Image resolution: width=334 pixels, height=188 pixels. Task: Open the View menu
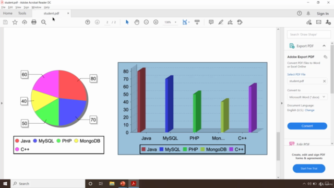[18, 7]
